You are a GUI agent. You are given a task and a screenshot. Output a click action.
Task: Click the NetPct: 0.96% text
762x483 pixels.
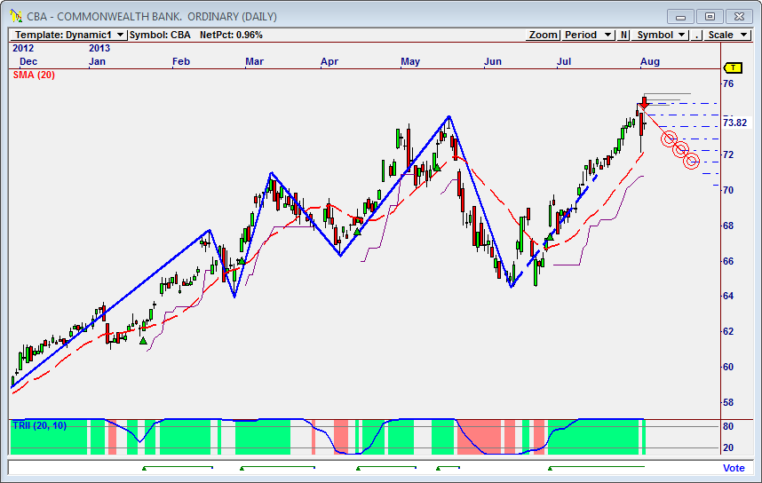(x=231, y=35)
